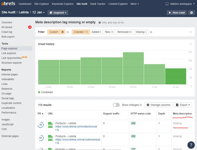Open External pages in the sidebar
This screenshot has height=150, width=197.
coord(10,136)
